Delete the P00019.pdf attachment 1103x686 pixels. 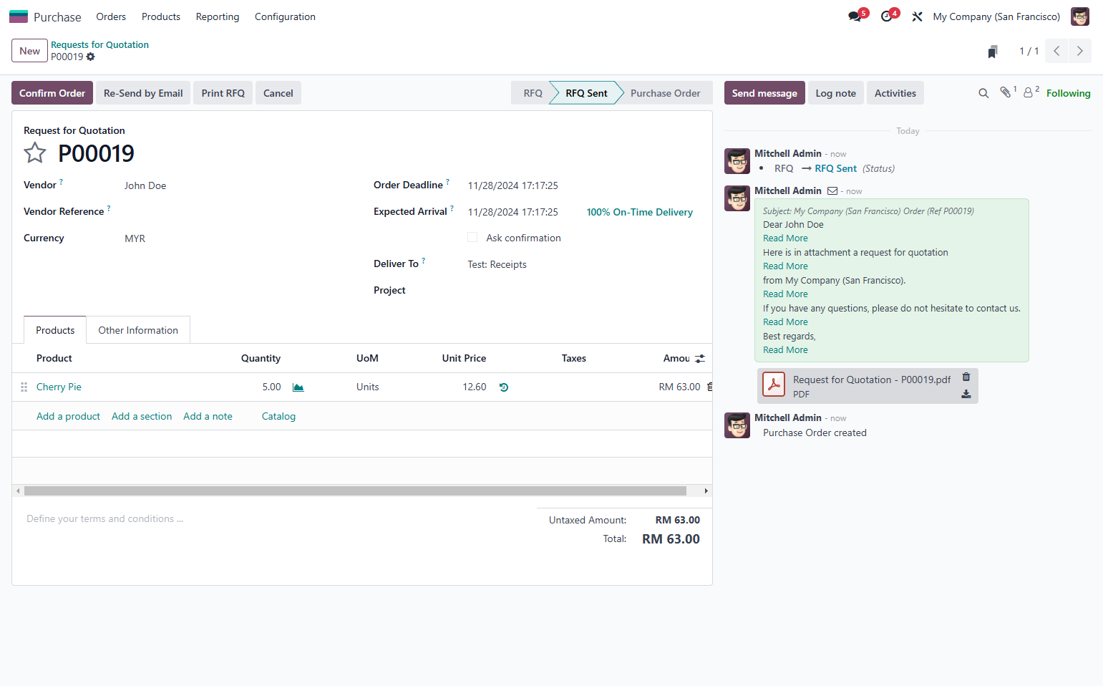(966, 377)
